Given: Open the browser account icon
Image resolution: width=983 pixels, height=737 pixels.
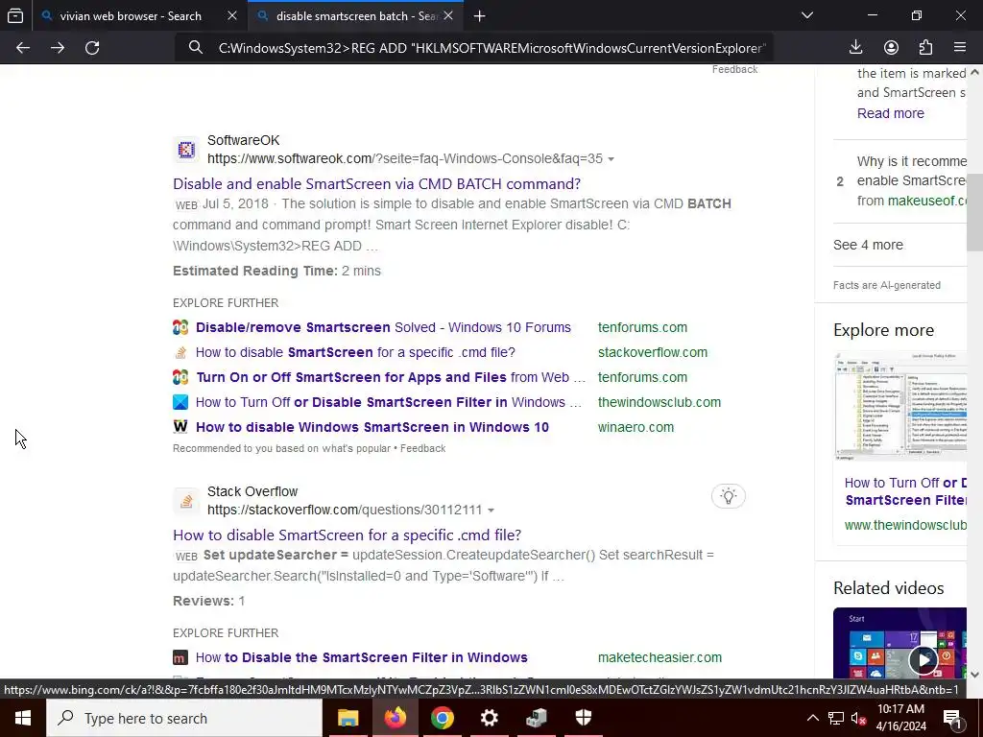Looking at the screenshot, I should 891,48.
